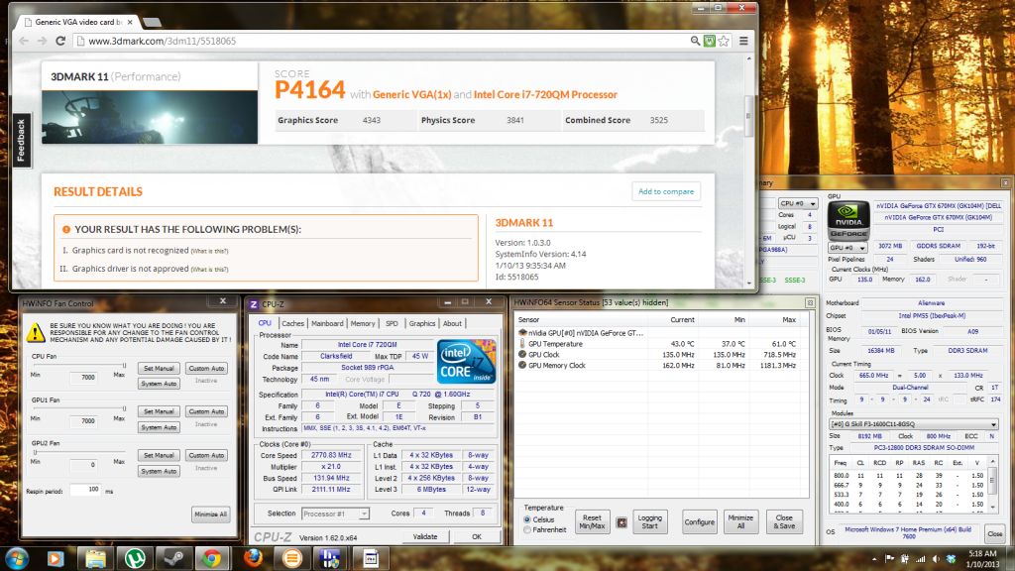Open the Mainboard tab in CPU-Z
The height and width of the screenshot is (571, 1015).
pos(327,324)
